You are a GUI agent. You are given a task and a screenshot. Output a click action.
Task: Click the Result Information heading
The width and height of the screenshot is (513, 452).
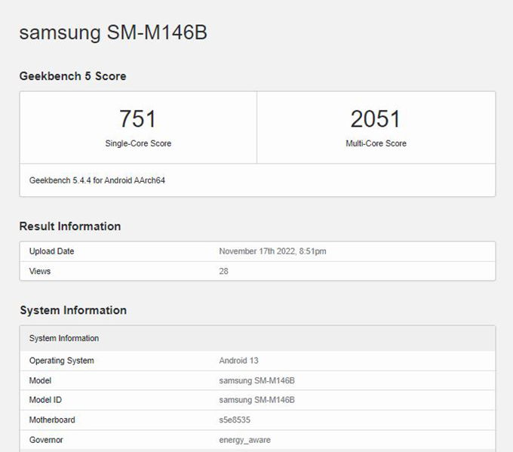tap(70, 226)
